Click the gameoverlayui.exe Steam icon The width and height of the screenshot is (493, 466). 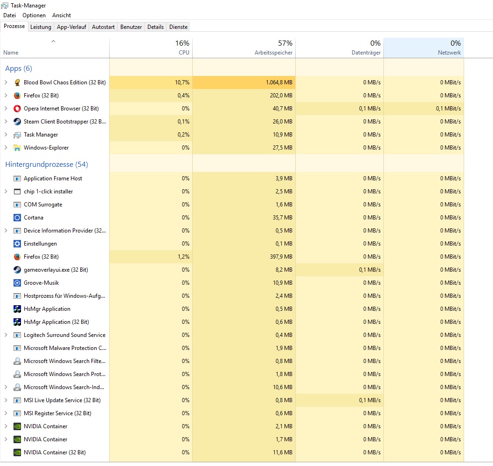(17, 270)
